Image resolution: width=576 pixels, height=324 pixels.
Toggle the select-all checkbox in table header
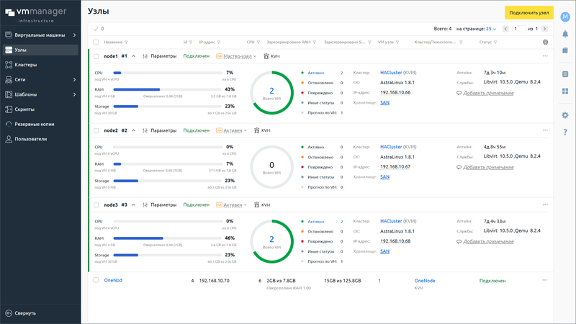[x=96, y=42]
